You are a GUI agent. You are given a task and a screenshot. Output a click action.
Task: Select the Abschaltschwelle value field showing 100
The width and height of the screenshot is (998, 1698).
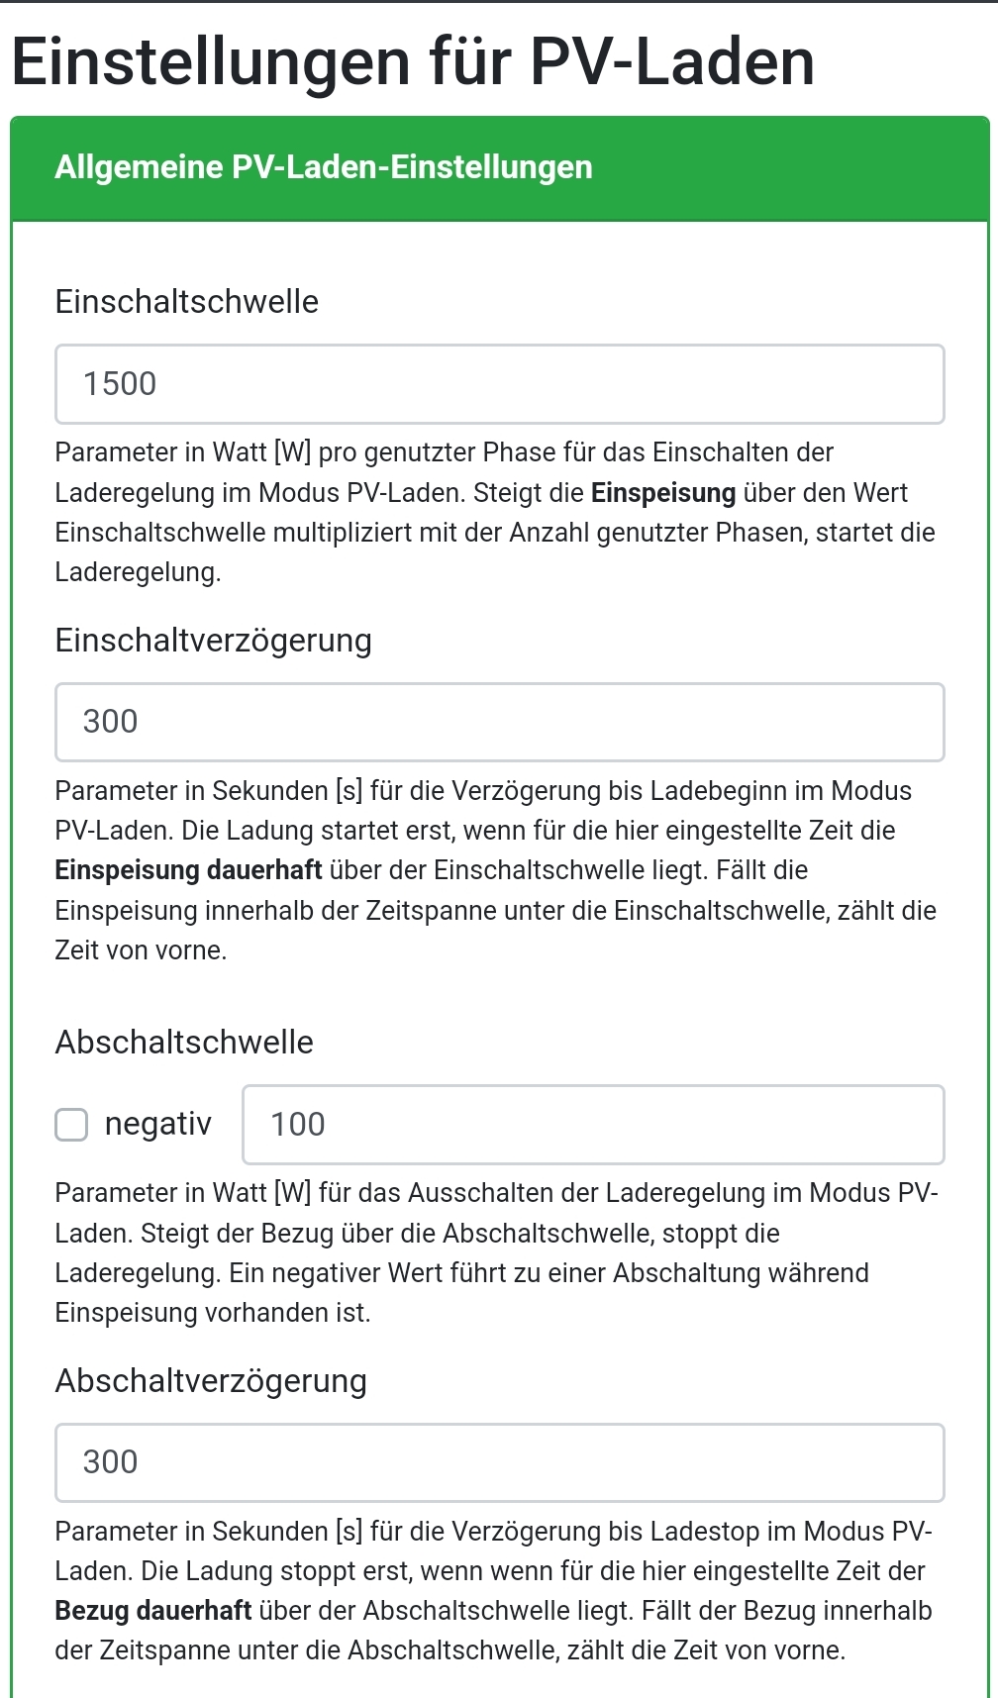[x=592, y=1125]
